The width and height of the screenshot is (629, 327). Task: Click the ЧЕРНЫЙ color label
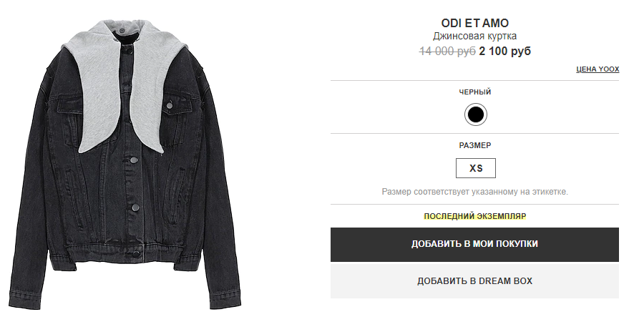pos(475,92)
